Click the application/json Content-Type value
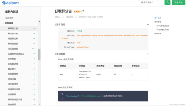 pyautogui.click(x=83, y=47)
